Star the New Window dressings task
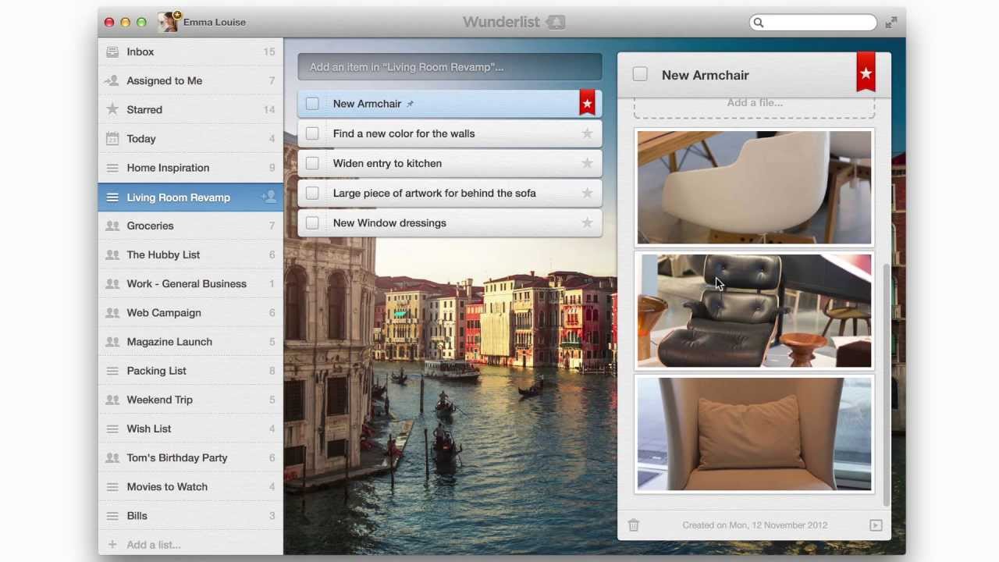The width and height of the screenshot is (999, 562). (587, 222)
